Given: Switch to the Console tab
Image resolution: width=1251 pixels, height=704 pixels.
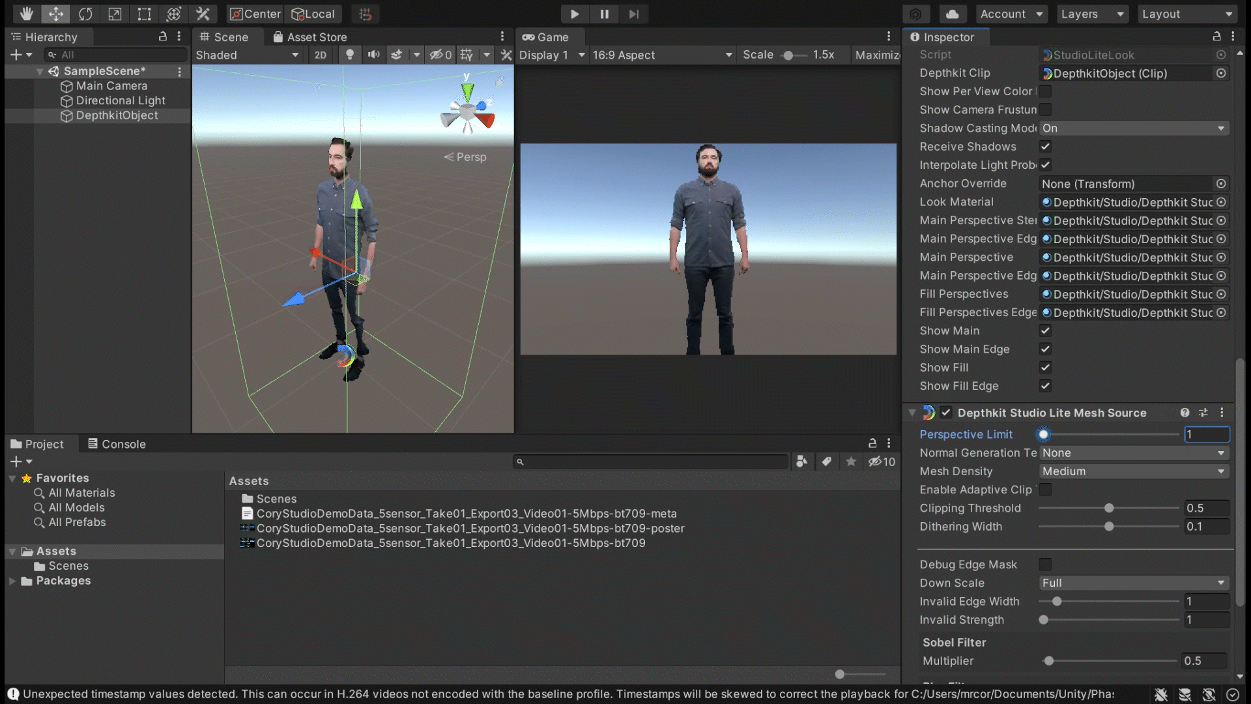Looking at the screenshot, I should (x=117, y=444).
